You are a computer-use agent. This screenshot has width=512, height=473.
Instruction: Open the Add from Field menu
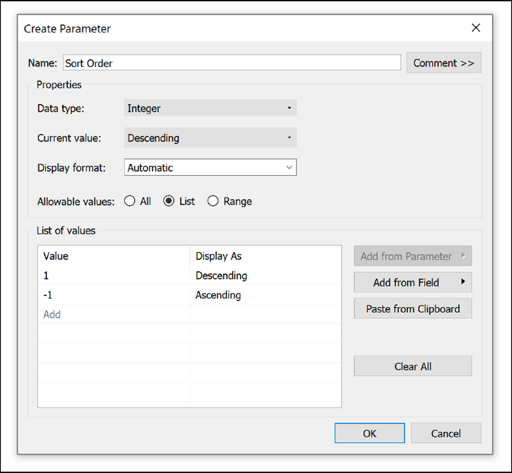coord(413,282)
